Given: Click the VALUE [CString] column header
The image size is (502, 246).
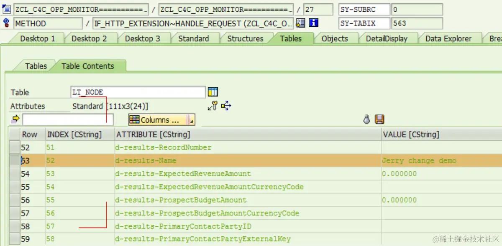Looking at the screenshot, I should [441, 134].
